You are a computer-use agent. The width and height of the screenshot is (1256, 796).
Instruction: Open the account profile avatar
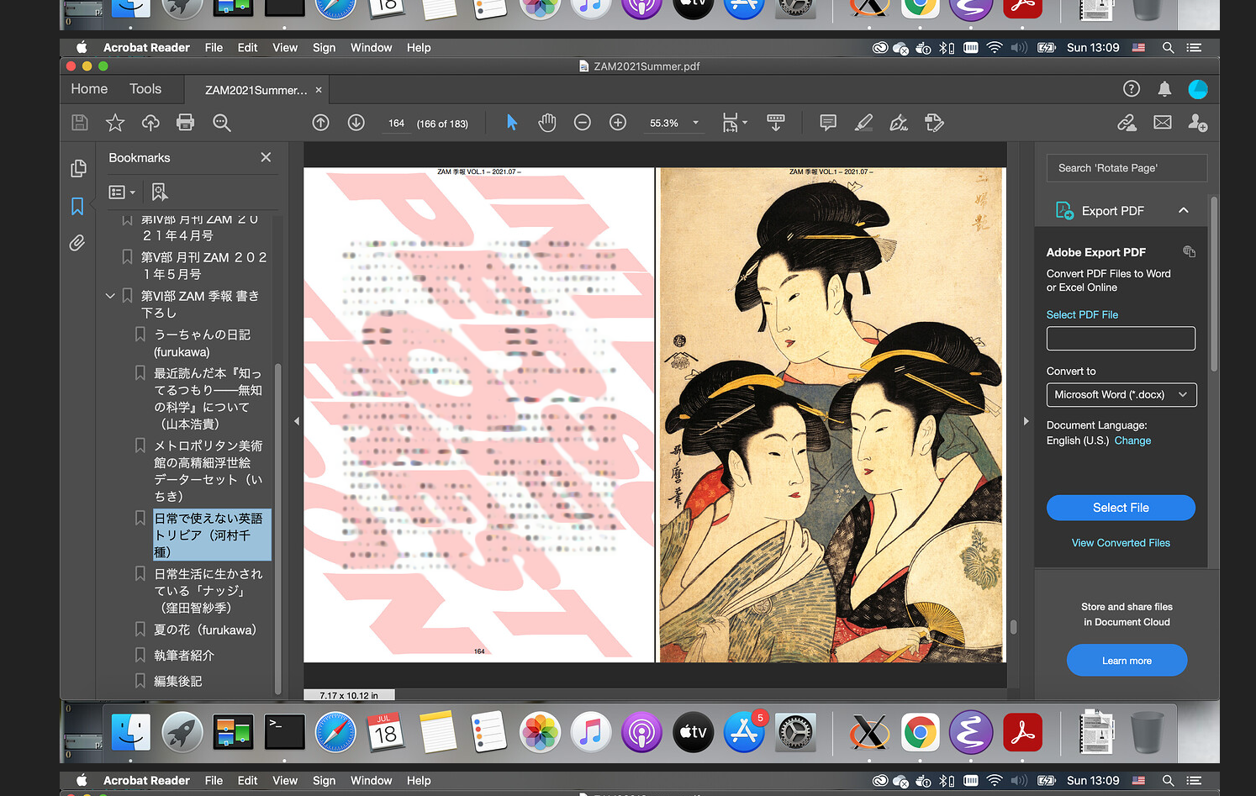point(1198,89)
